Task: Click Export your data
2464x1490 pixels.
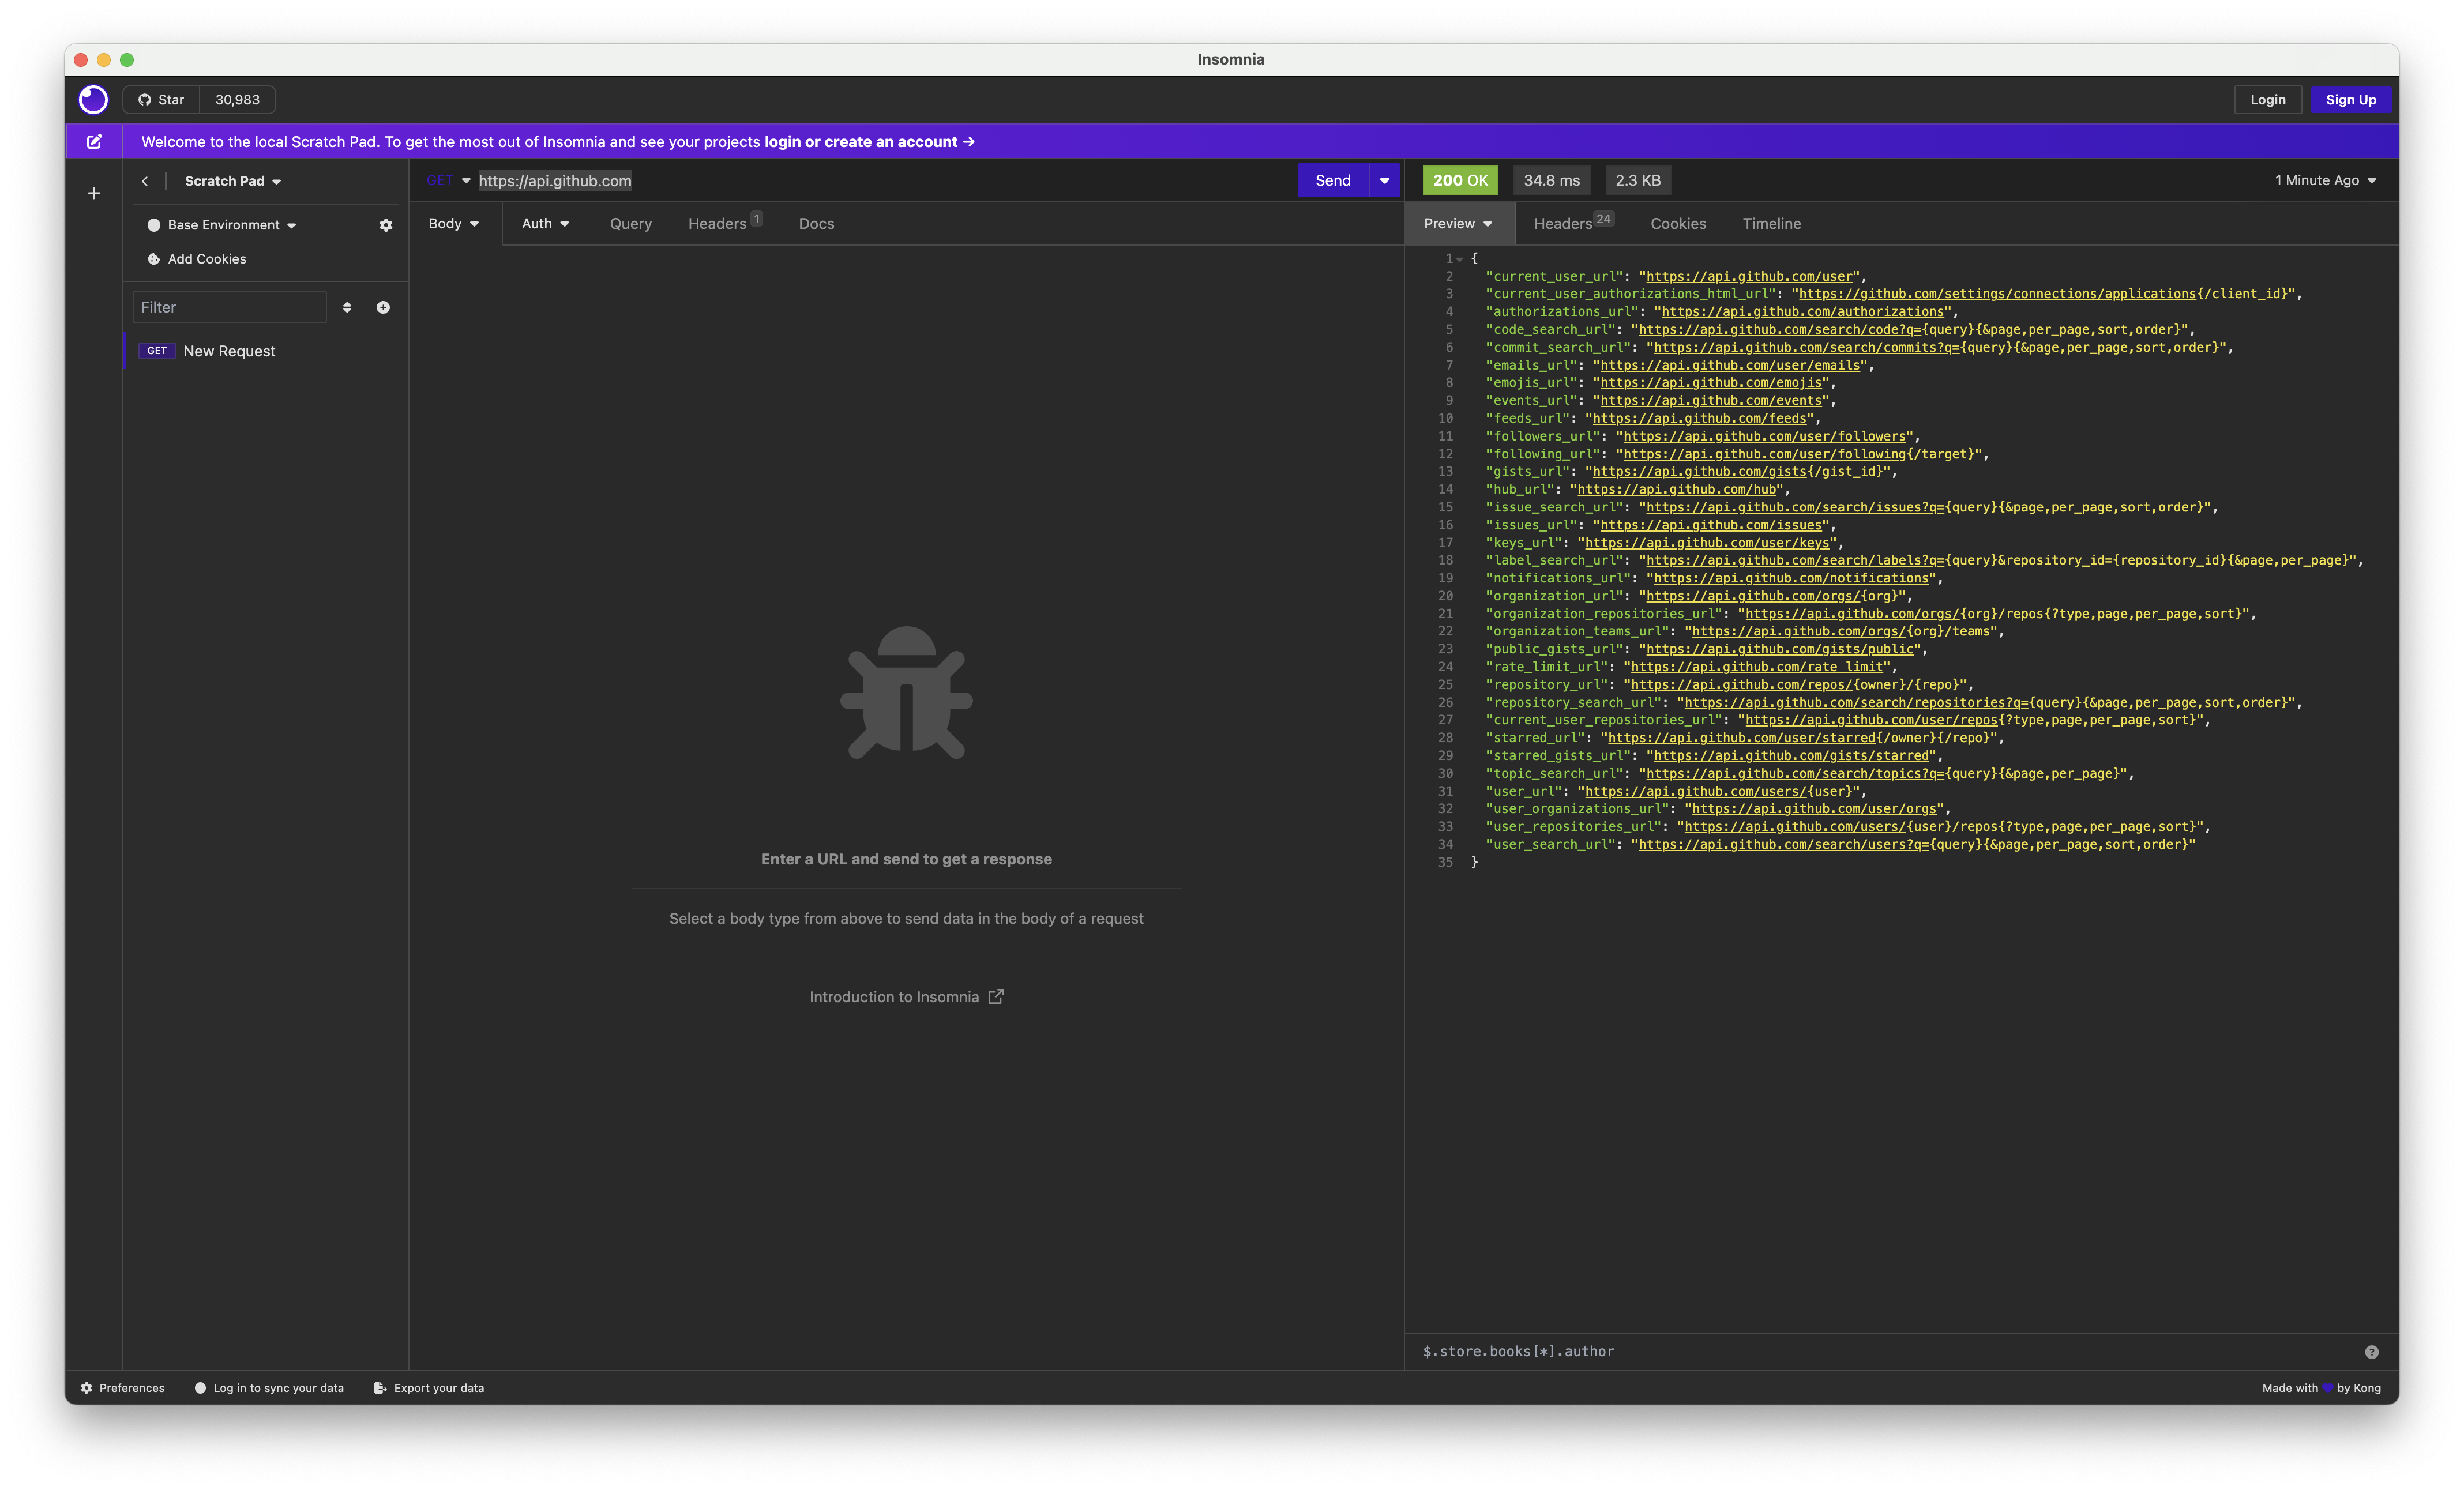Action: pyautogui.click(x=429, y=1388)
